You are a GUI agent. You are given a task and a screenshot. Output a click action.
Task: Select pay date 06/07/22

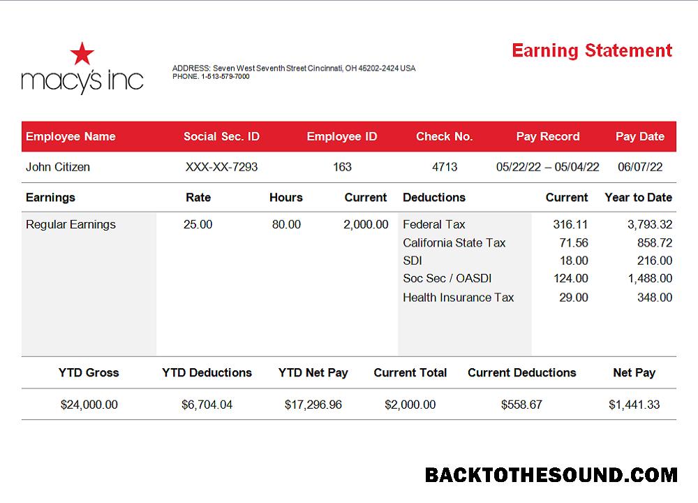[639, 167]
